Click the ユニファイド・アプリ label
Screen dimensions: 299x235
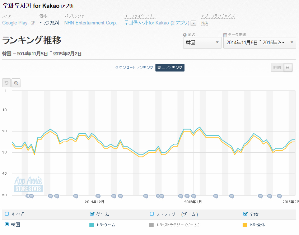pyautogui.click(x=140, y=16)
